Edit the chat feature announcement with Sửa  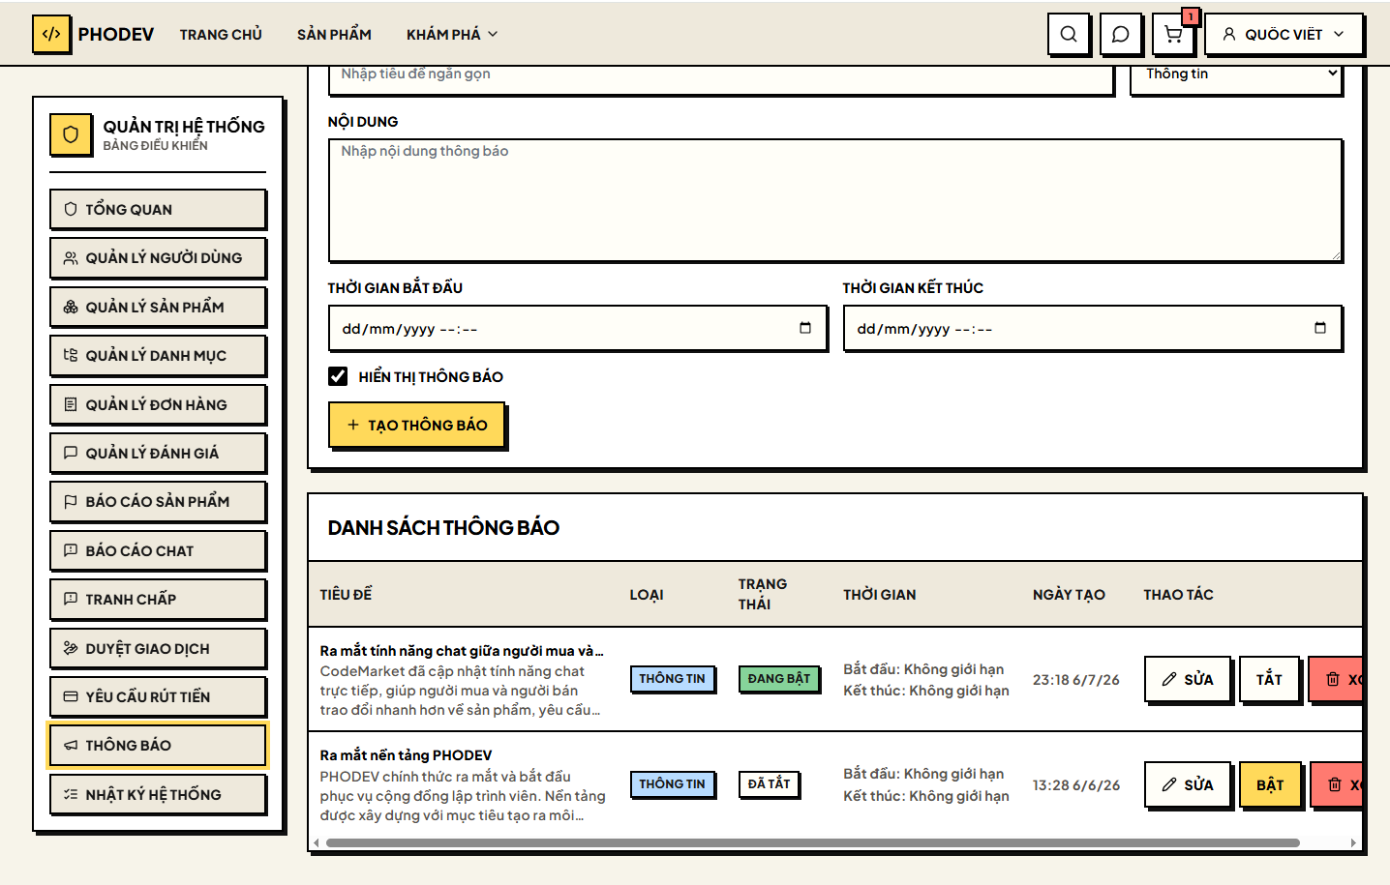pos(1188,679)
